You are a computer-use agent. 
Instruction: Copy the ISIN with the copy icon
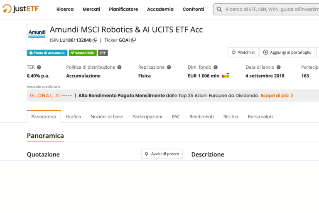(x=95, y=40)
